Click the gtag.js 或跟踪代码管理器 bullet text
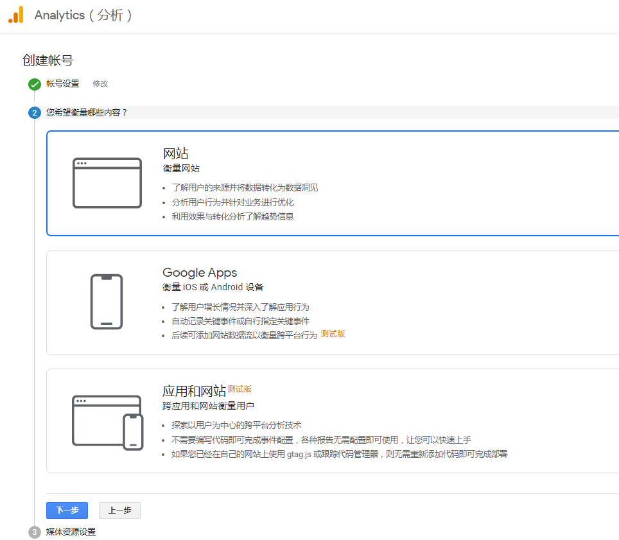This screenshot has width=619, height=540. pos(339,454)
